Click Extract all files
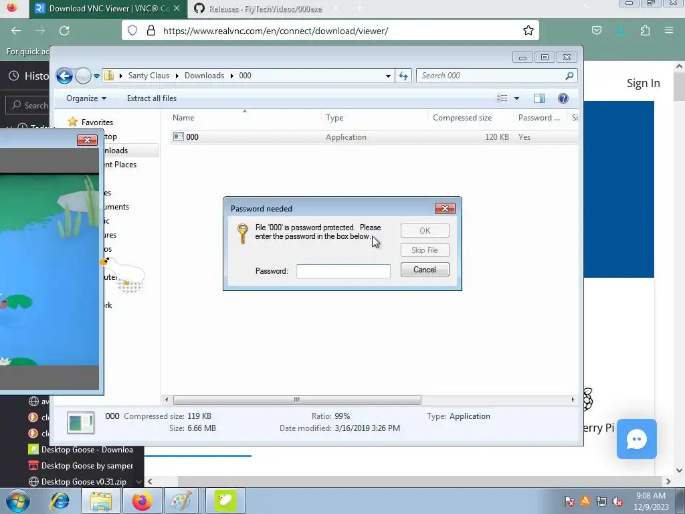 tap(152, 98)
